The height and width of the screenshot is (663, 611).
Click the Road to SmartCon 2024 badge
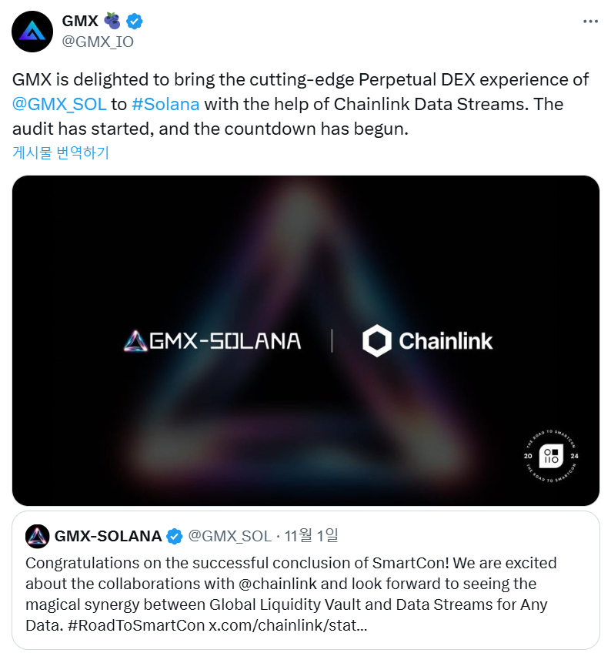point(550,456)
